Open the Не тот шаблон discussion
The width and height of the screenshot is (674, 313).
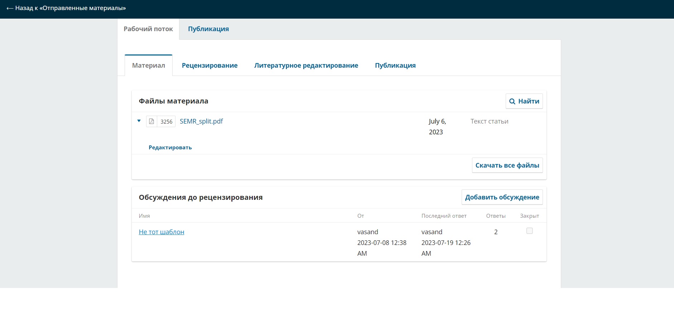pyautogui.click(x=162, y=232)
